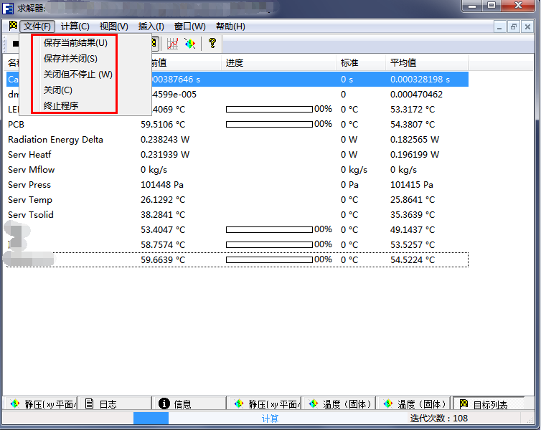Click the progress bar in the 53.4047 °C row

click(x=270, y=230)
